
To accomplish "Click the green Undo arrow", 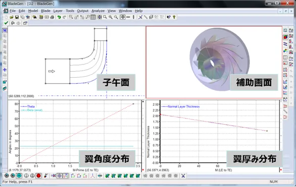I will 59,17.
